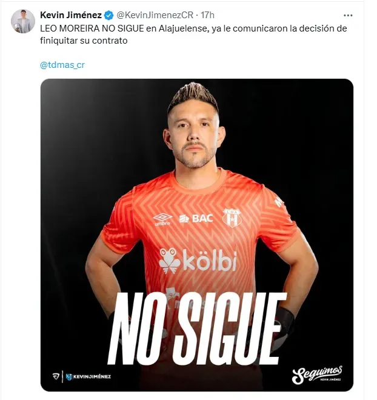Click the Seguimos logo in the image

tap(317, 375)
